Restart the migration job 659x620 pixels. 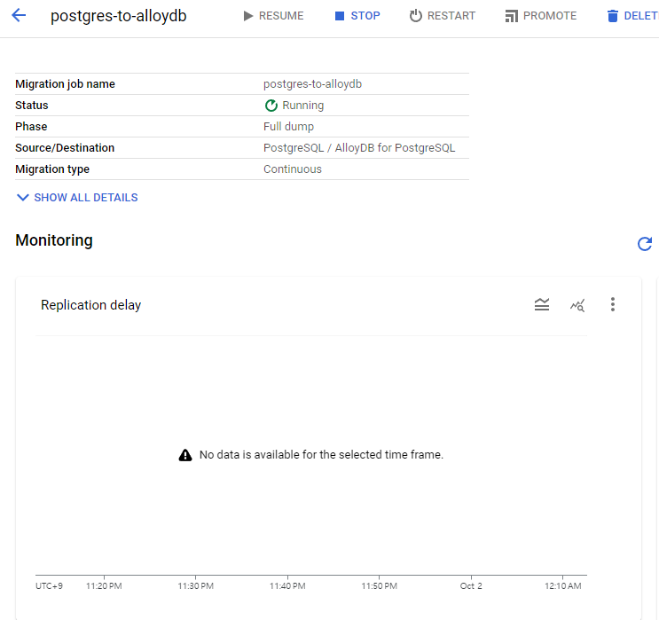(443, 16)
